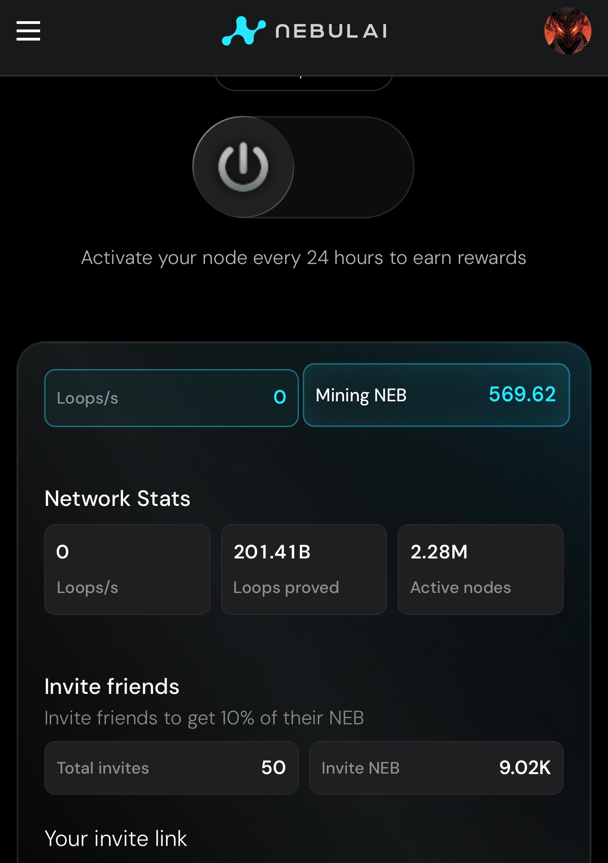608x863 pixels.
Task: Select the Mining NEB balance box
Action: coord(436,395)
